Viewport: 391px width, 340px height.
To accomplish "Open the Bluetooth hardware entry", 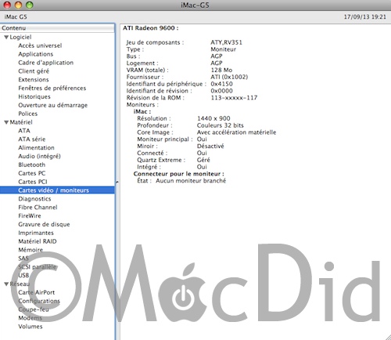I will [32, 165].
